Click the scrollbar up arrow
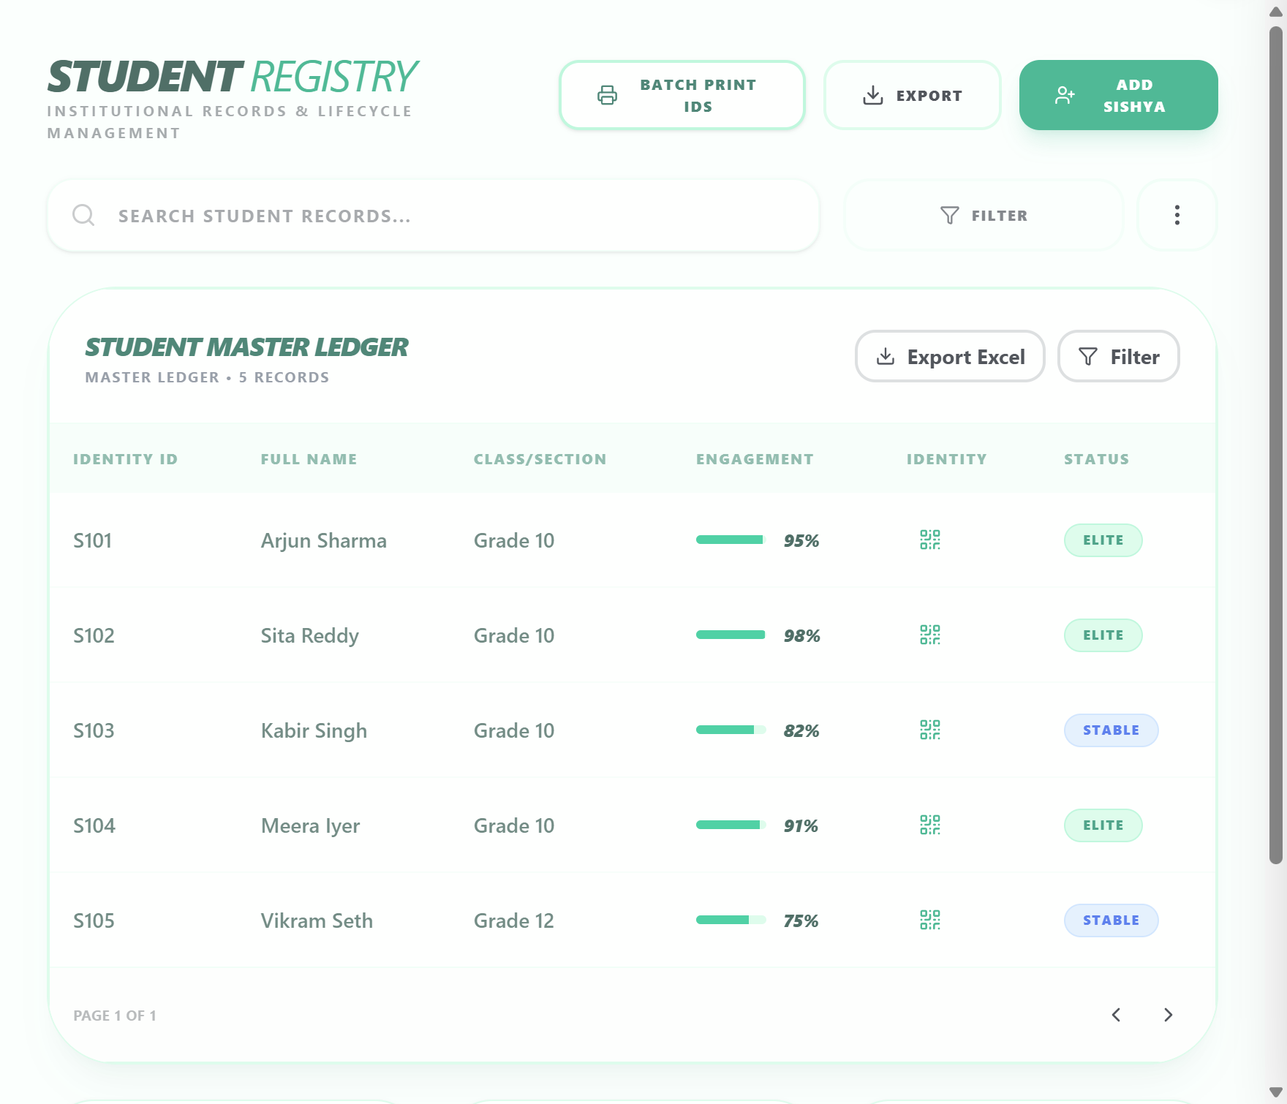The width and height of the screenshot is (1287, 1104). [x=1276, y=12]
